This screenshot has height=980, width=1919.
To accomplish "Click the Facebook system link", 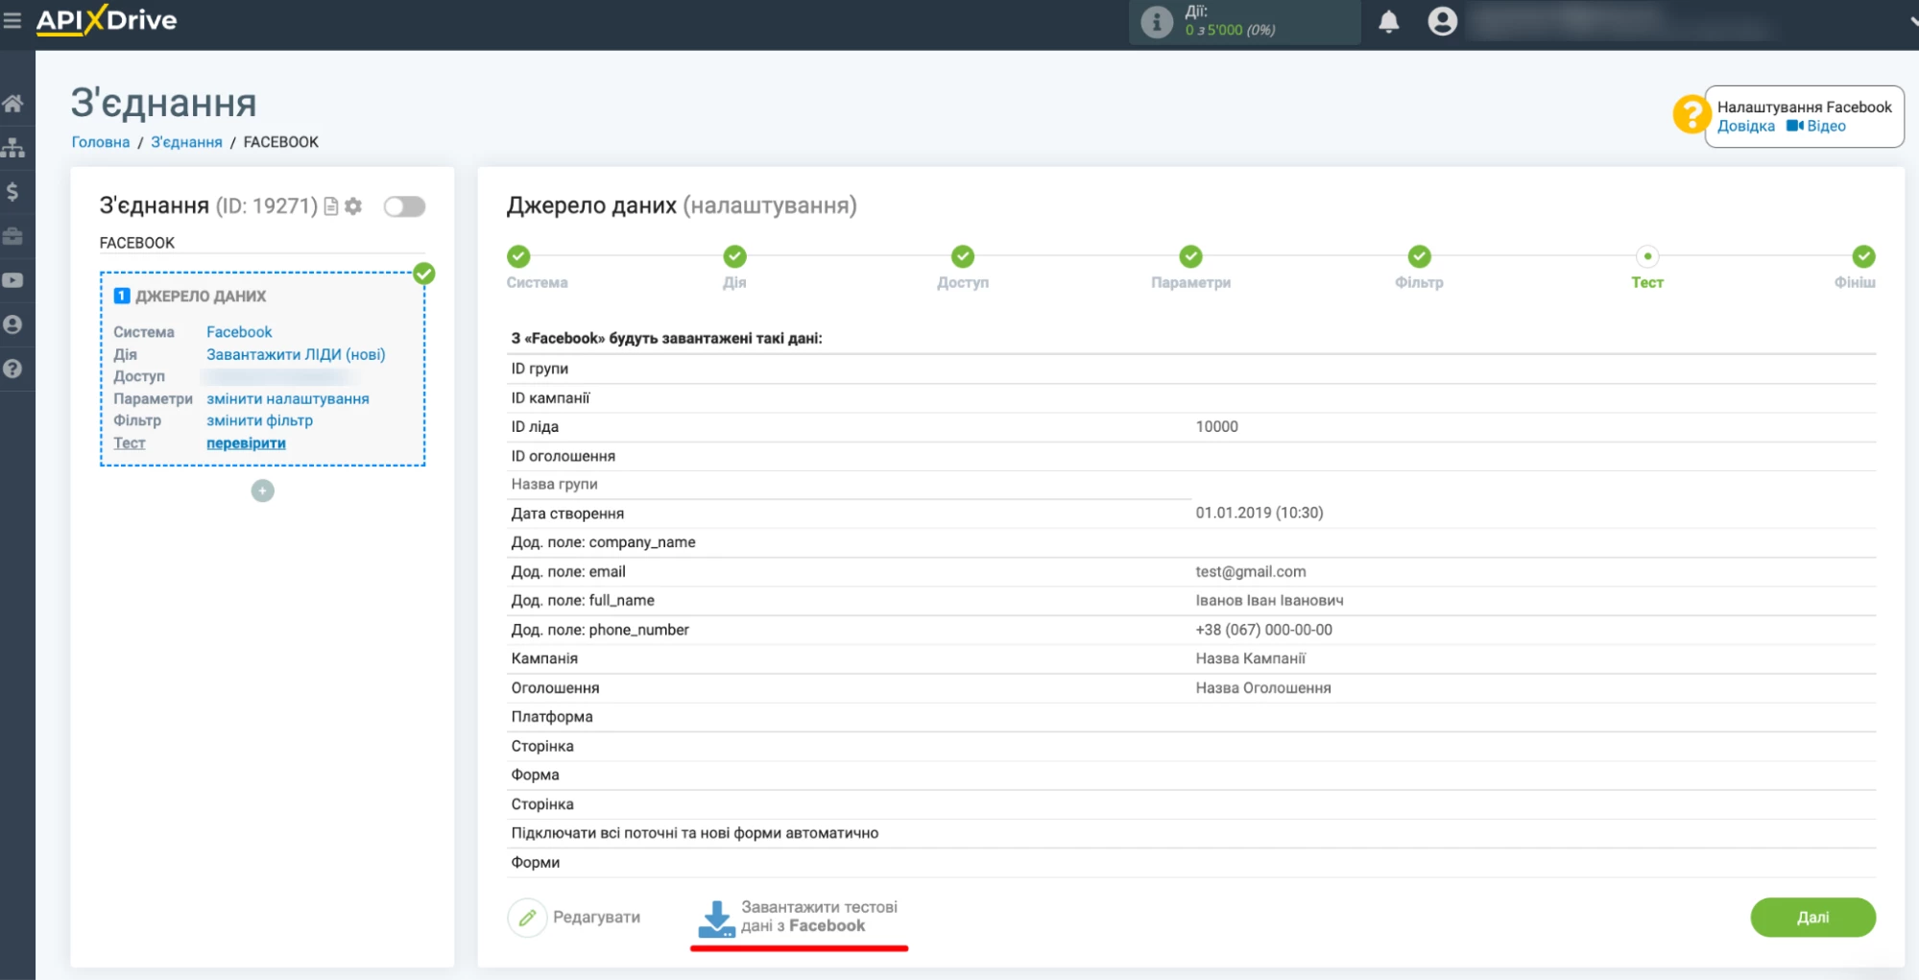I will [239, 332].
